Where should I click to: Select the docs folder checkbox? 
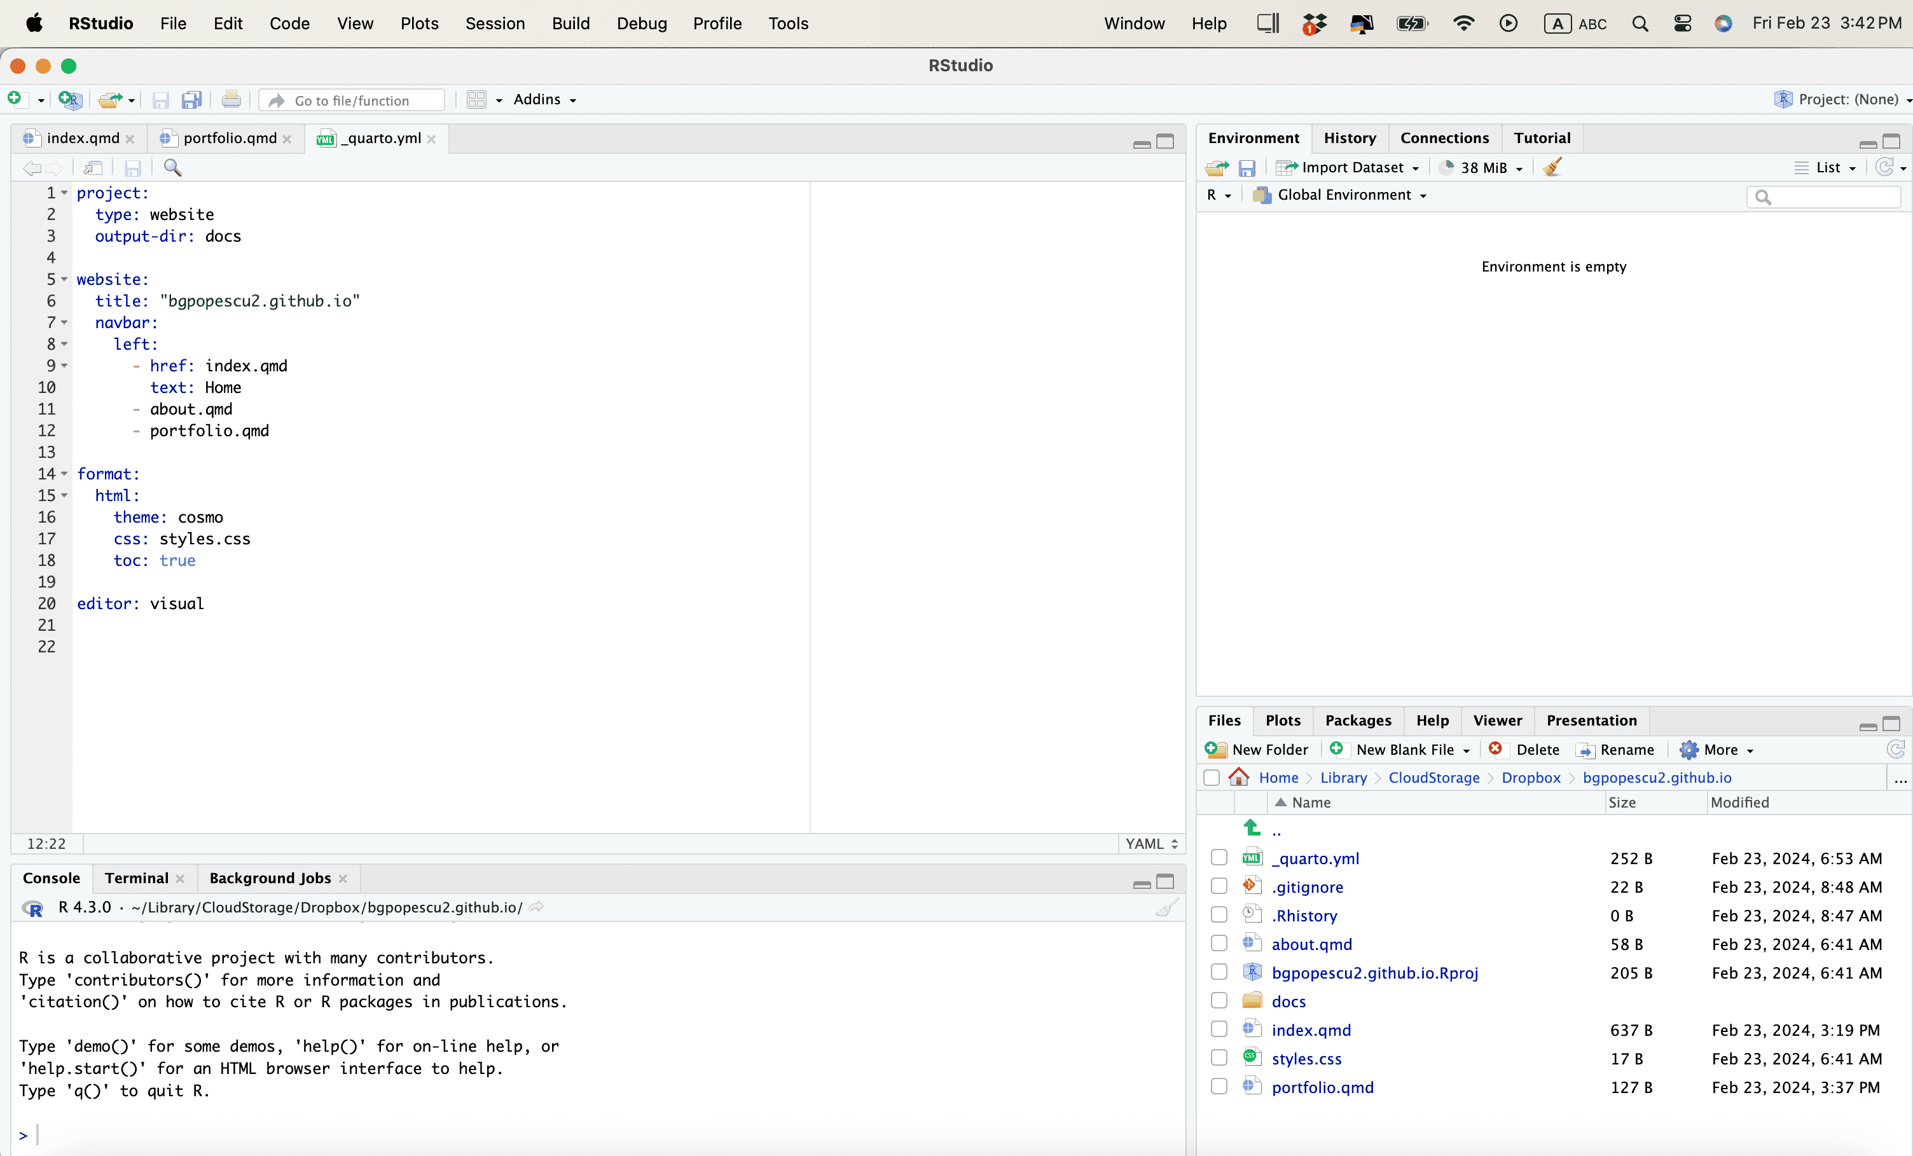point(1219,1001)
